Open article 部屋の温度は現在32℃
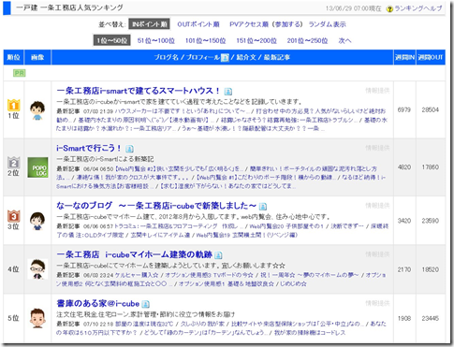 [144, 324]
